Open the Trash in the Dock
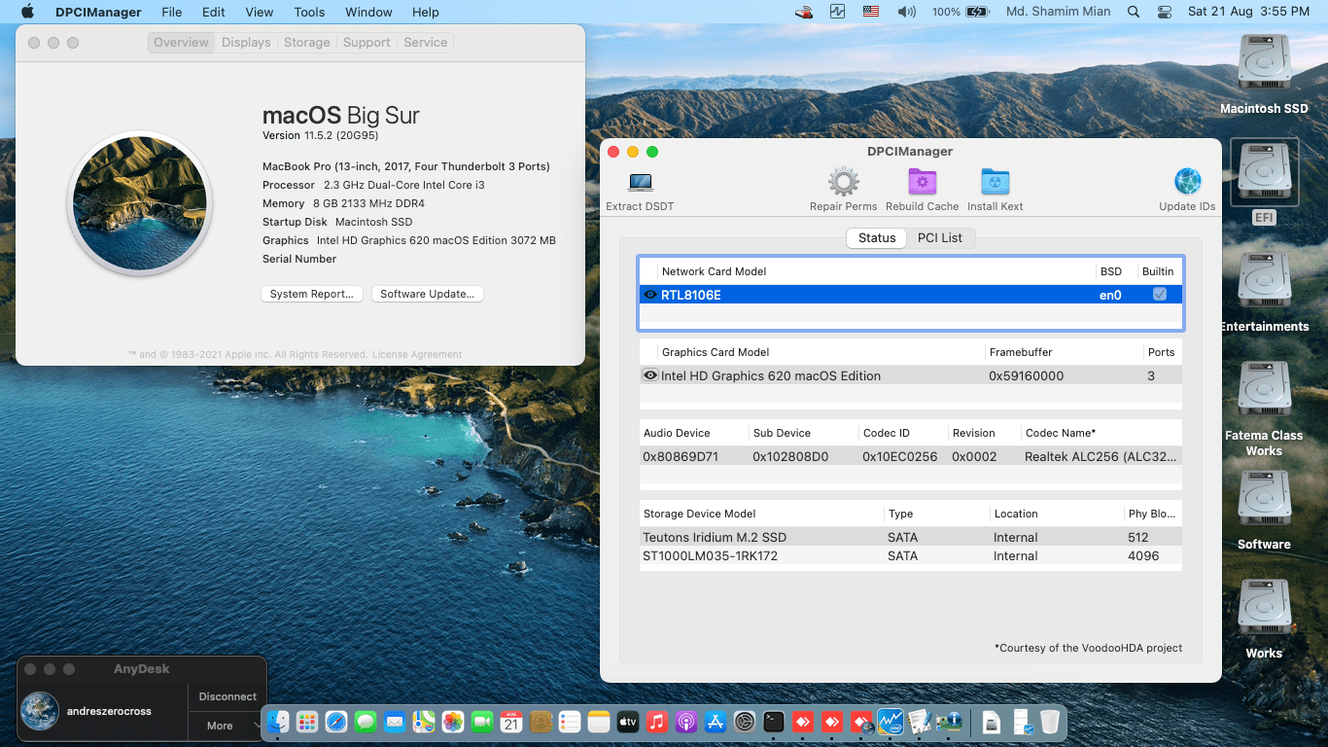 pos(1050,722)
